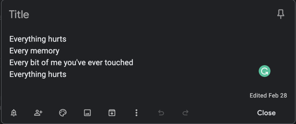296x124 pixels.
Task: Close the note editor
Action: pyautogui.click(x=266, y=113)
